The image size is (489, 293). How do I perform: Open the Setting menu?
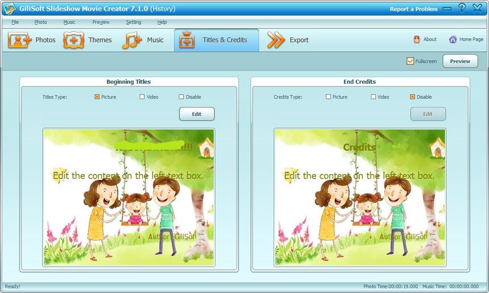coord(134,22)
